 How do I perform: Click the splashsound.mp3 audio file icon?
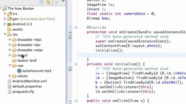click(19, 71)
